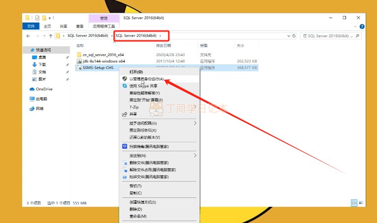Click first SQL Server 2016(64bit) breadcrumb
This screenshot has width=377, height=223.
point(88,35)
